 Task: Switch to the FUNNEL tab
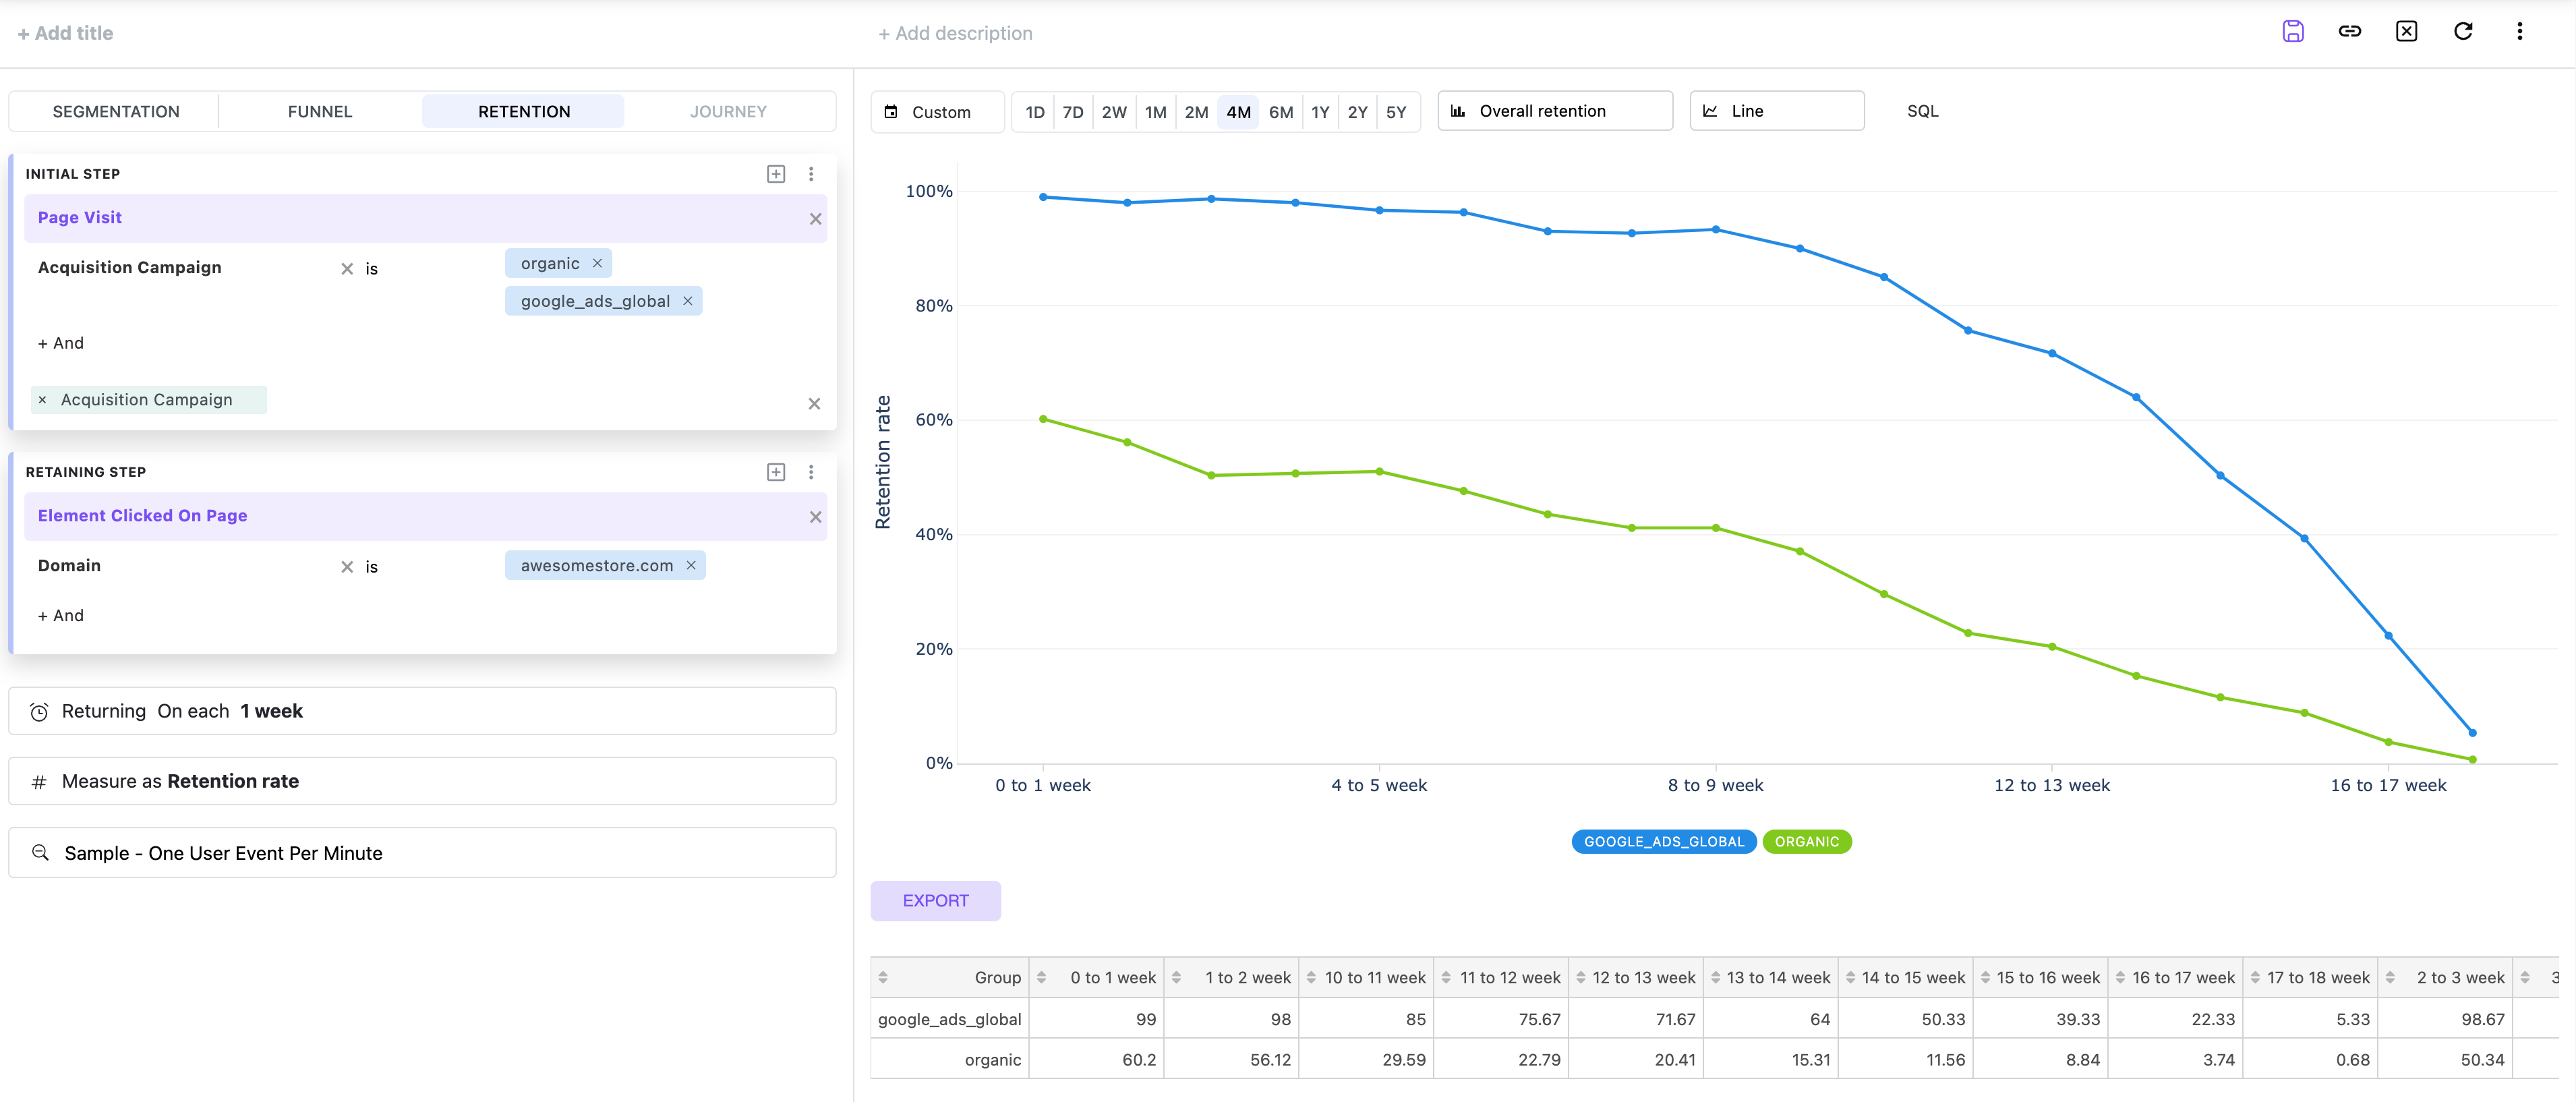point(320,111)
